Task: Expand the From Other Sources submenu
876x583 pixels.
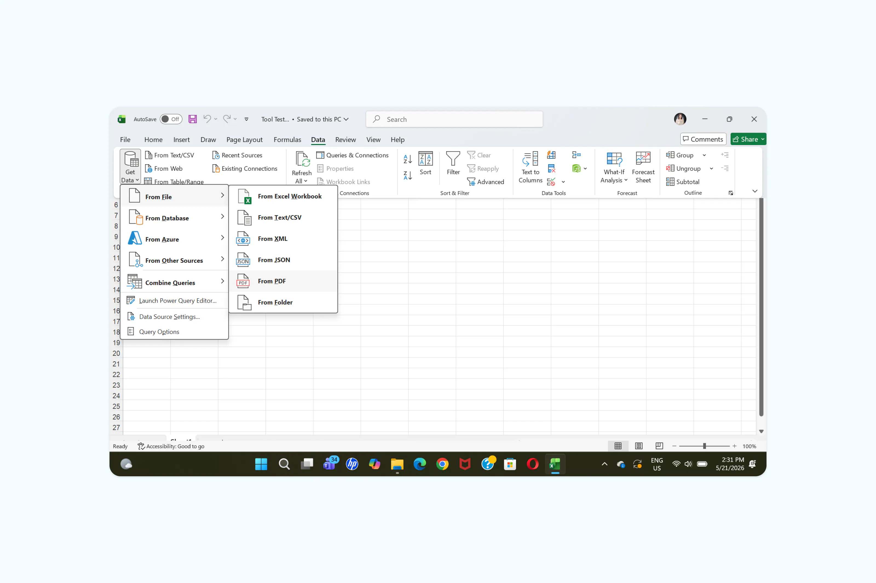Action: click(174, 260)
